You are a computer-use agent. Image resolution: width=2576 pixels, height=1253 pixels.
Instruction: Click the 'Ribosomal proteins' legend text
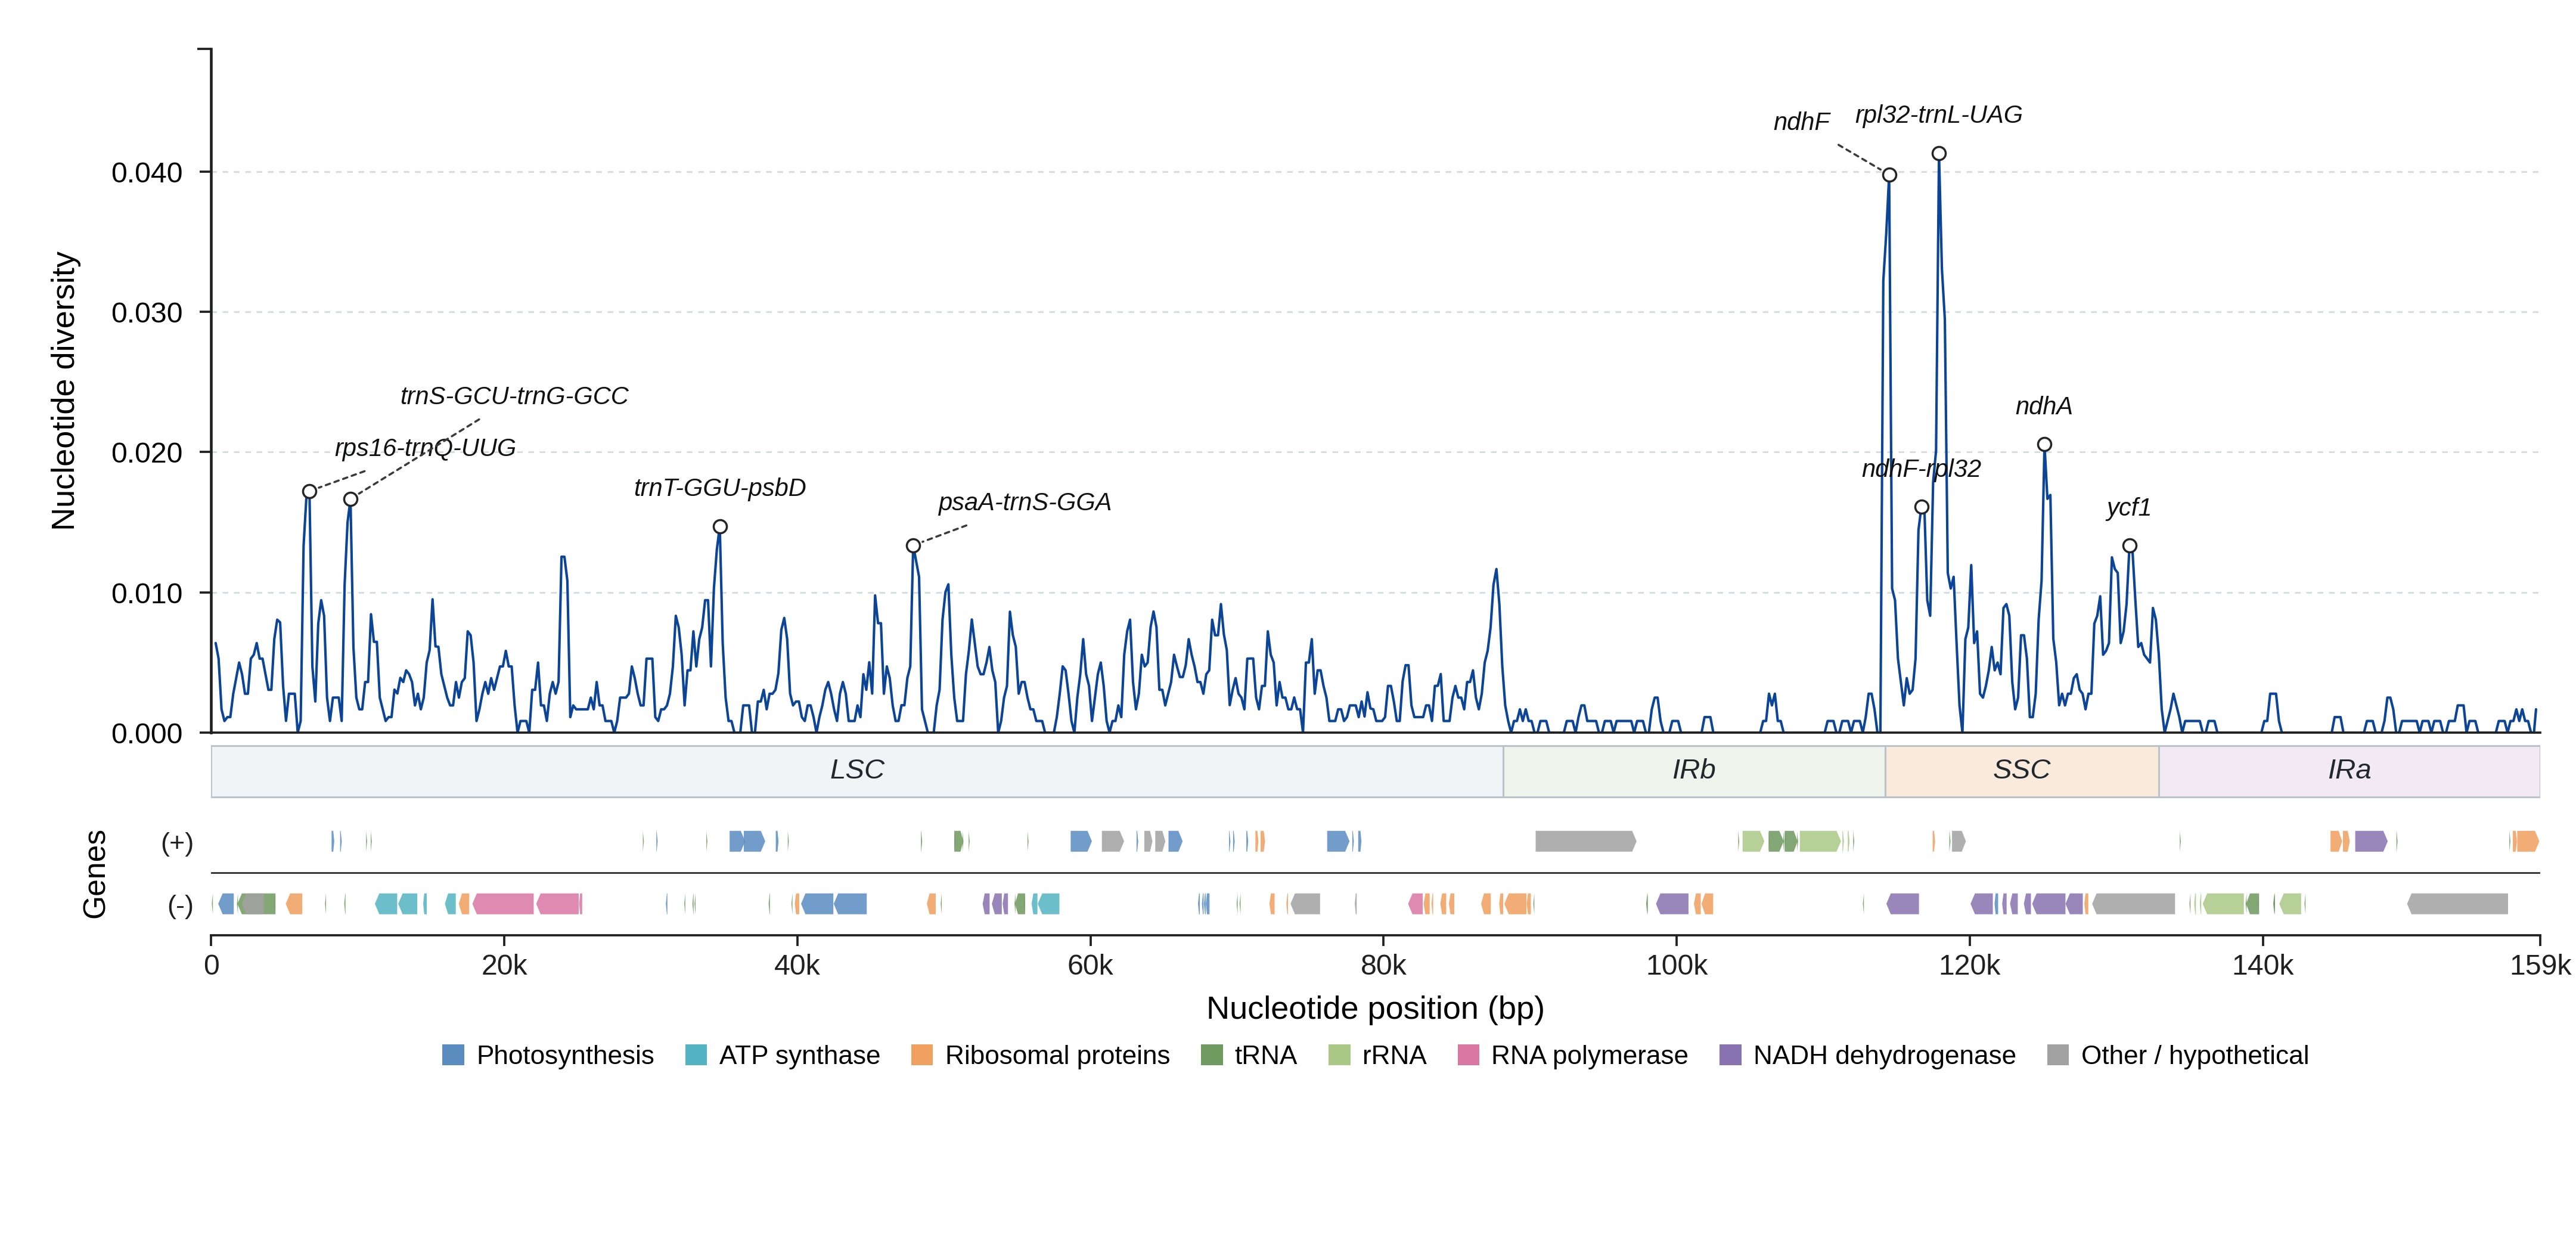pos(1057,1056)
